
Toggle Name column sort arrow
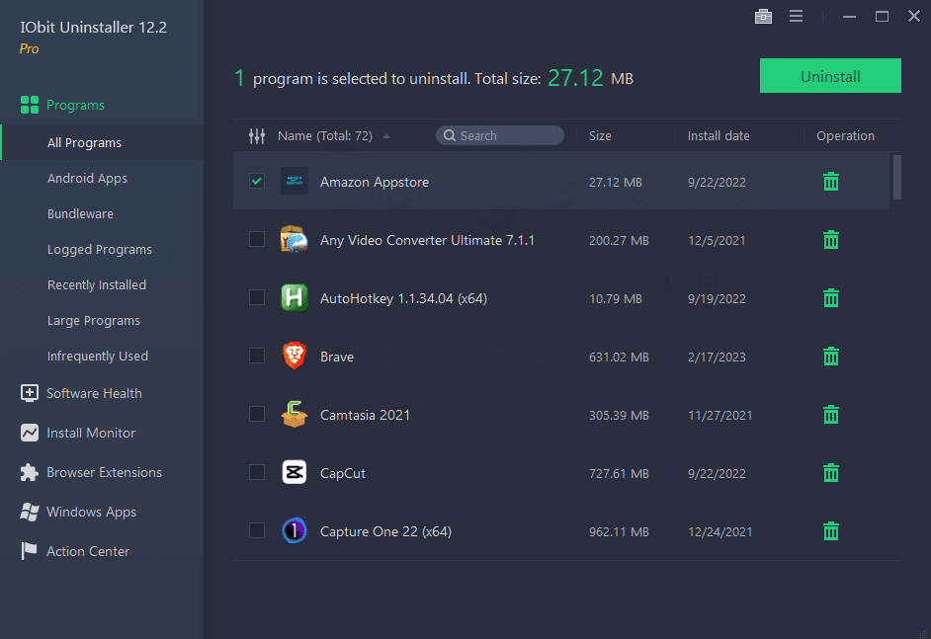pyautogui.click(x=386, y=136)
